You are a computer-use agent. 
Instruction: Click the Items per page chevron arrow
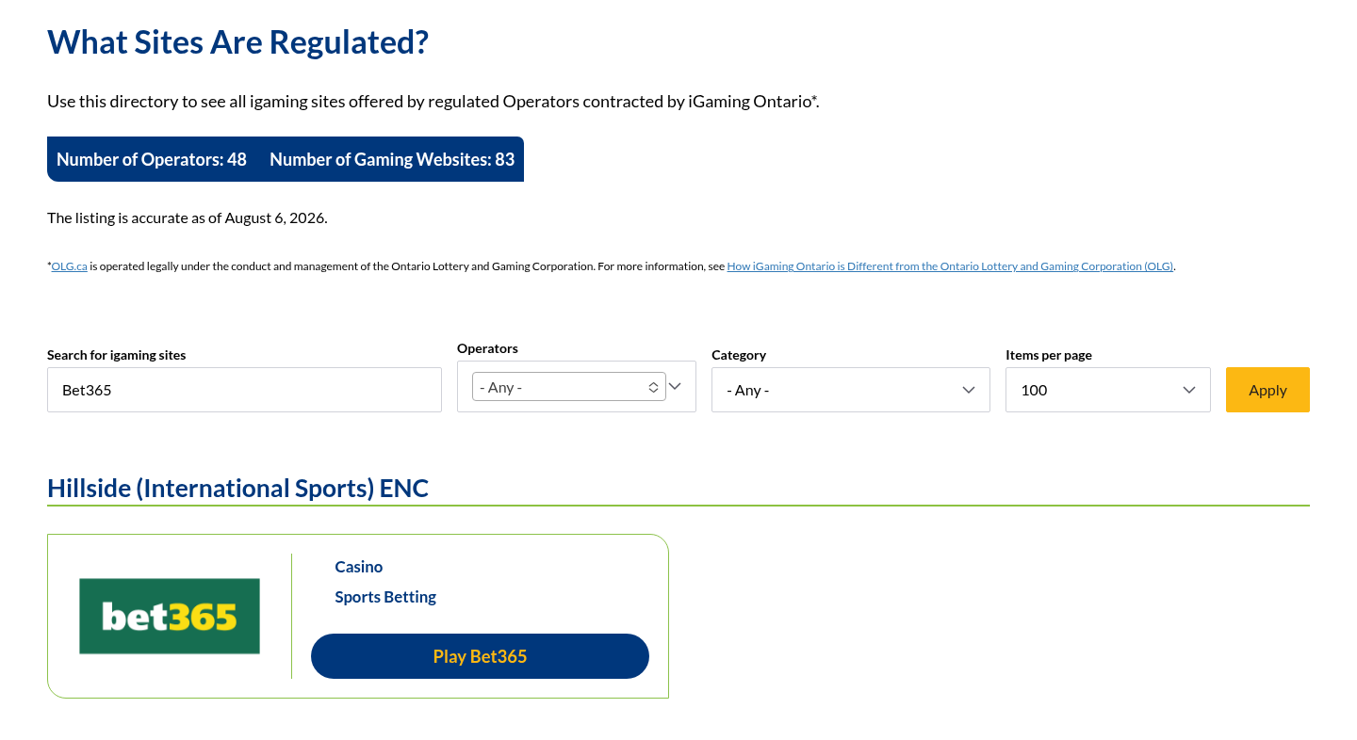click(x=1189, y=390)
